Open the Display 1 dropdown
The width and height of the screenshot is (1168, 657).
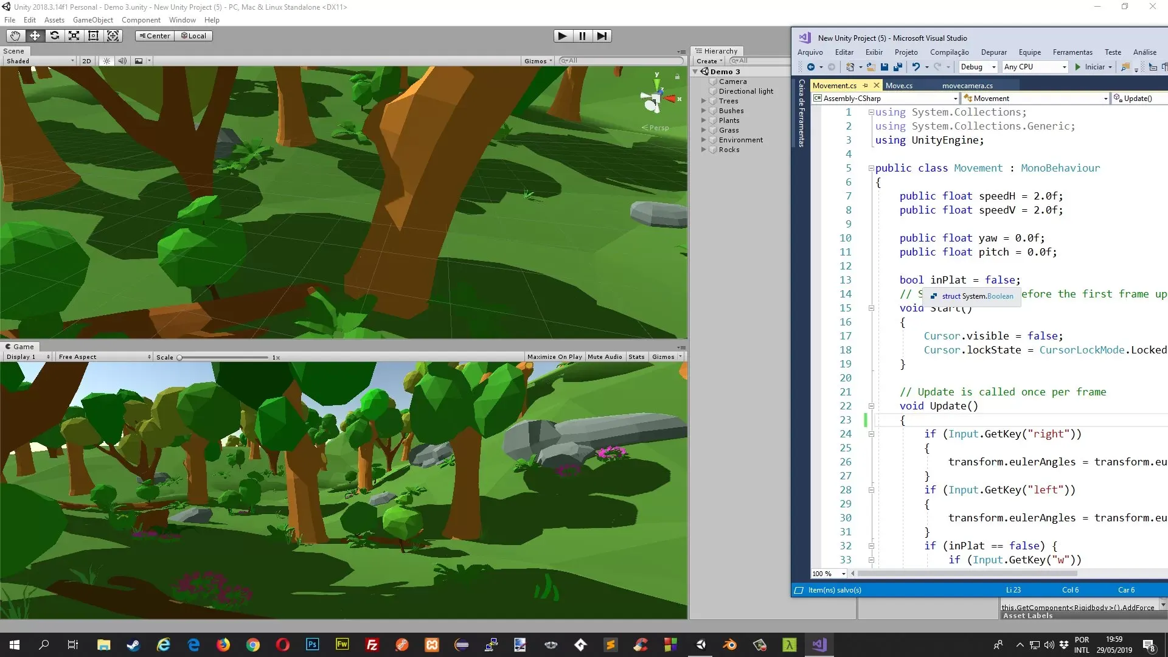pos(28,357)
